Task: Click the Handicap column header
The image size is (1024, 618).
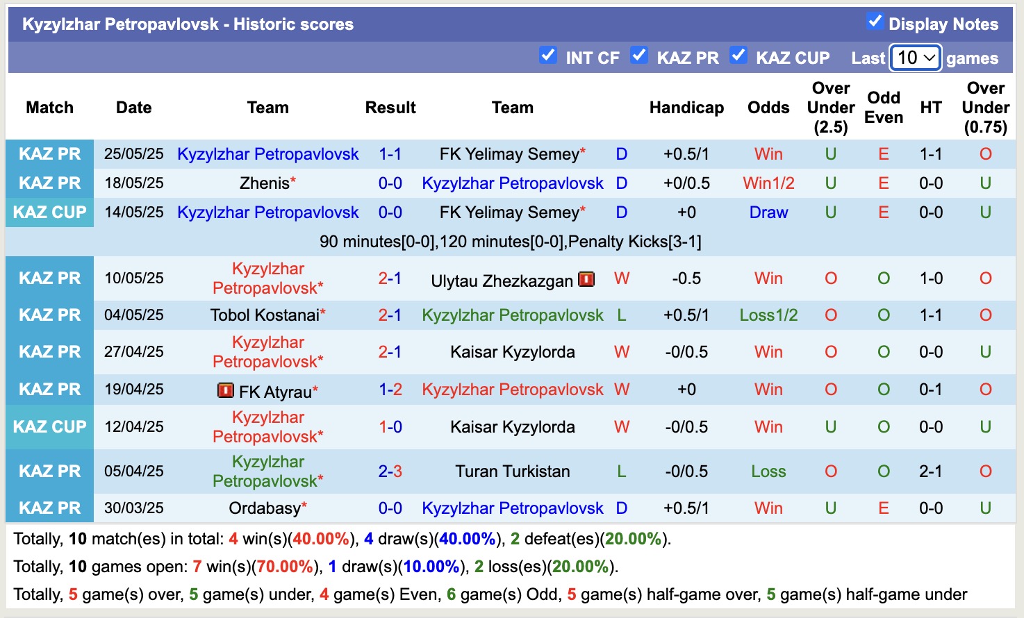Action: click(686, 108)
